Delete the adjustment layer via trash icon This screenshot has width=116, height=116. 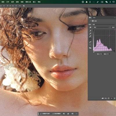click(x=115, y=98)
